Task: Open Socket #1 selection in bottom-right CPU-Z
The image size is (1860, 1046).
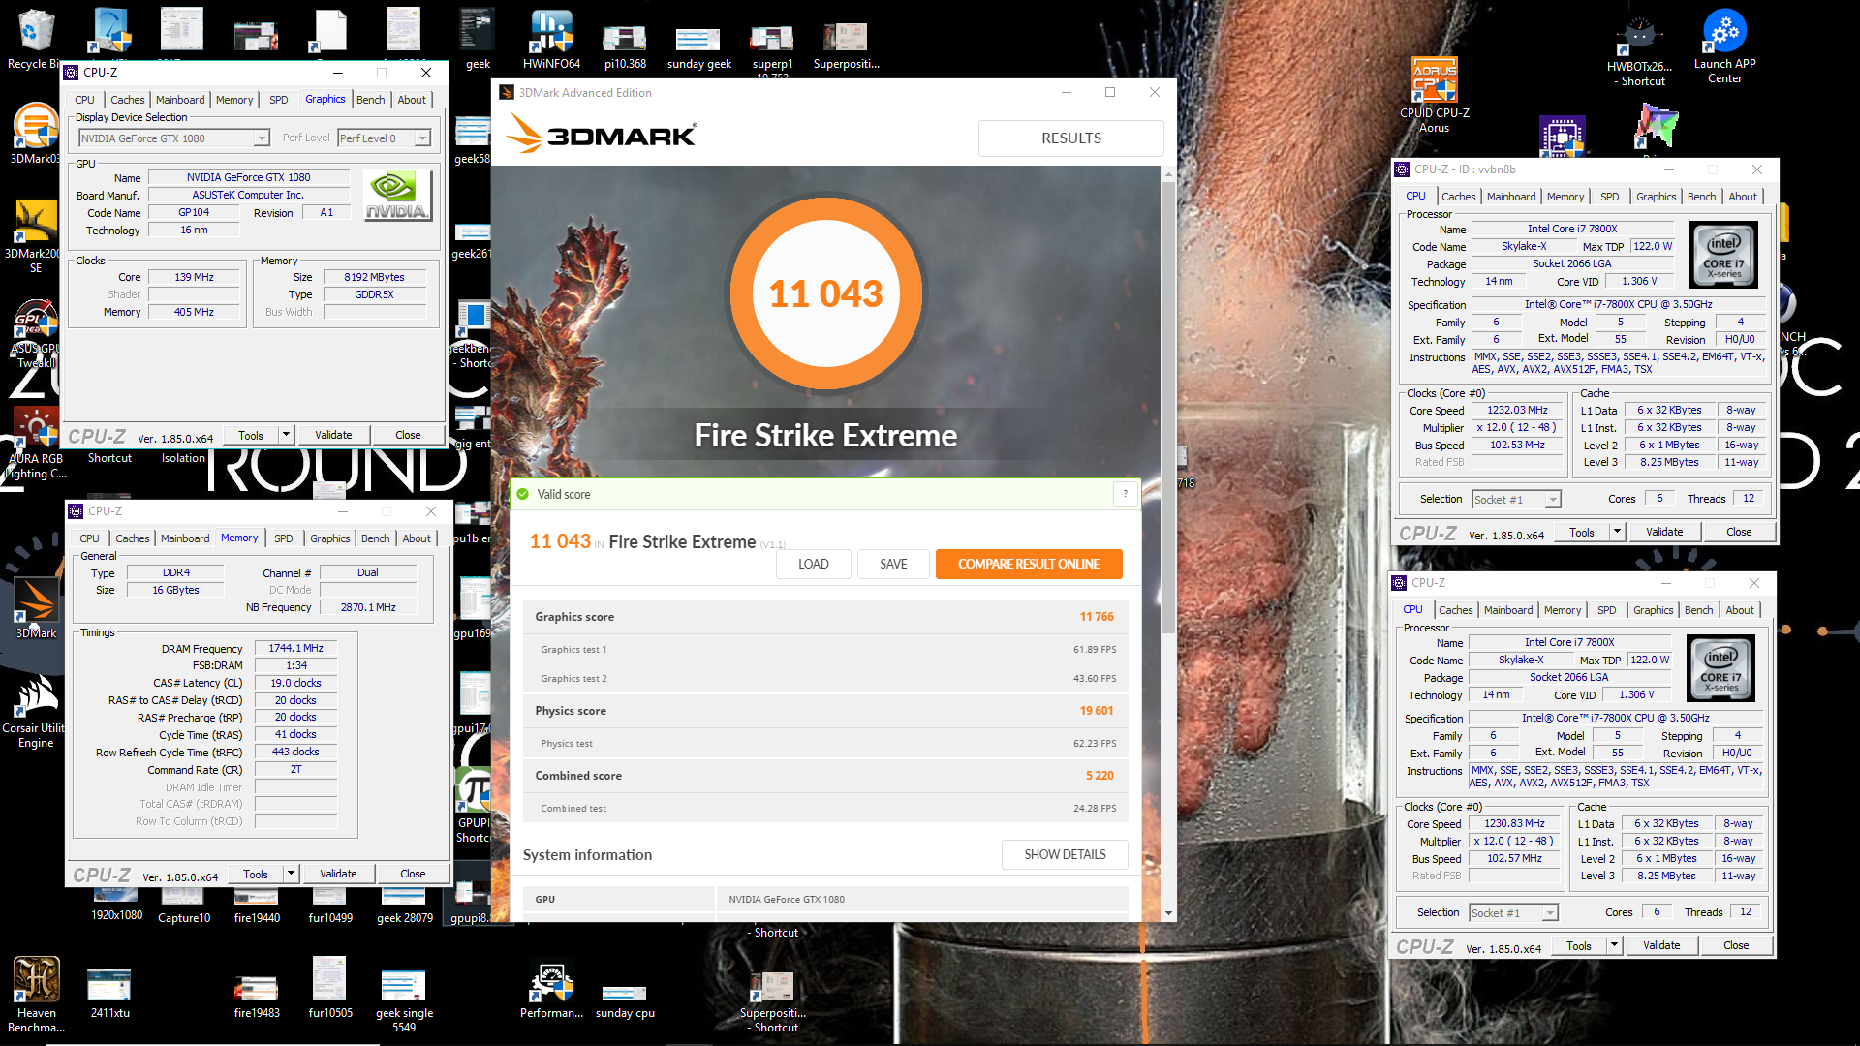Action: [x=1513, y=912]
